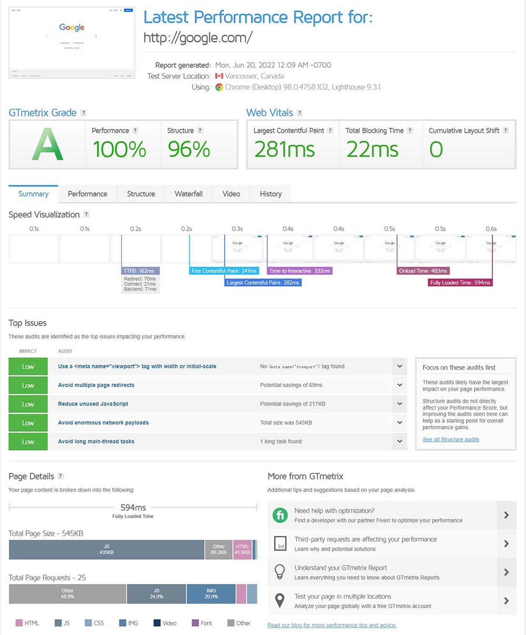Click the Canada flag icon
This screenshot has width=526, height=635.
coord(219,76)
